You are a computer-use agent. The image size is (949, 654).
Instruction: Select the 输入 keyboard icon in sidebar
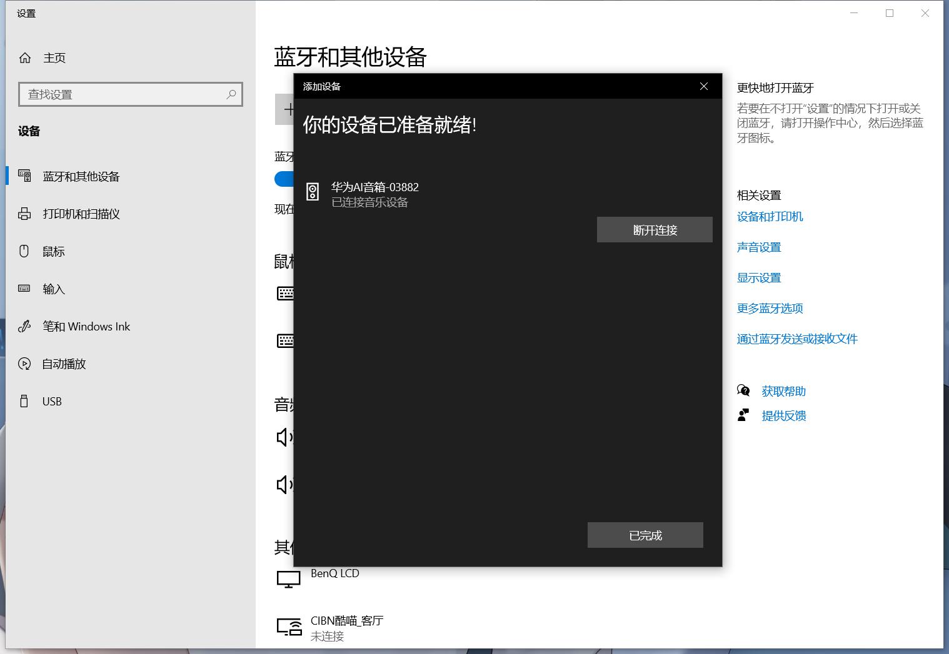pos(24,289)
